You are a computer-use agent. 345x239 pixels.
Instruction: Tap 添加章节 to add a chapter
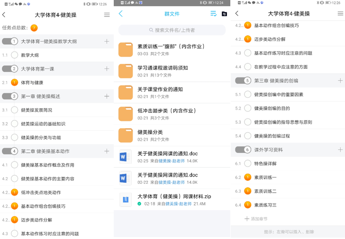(256, 219)
